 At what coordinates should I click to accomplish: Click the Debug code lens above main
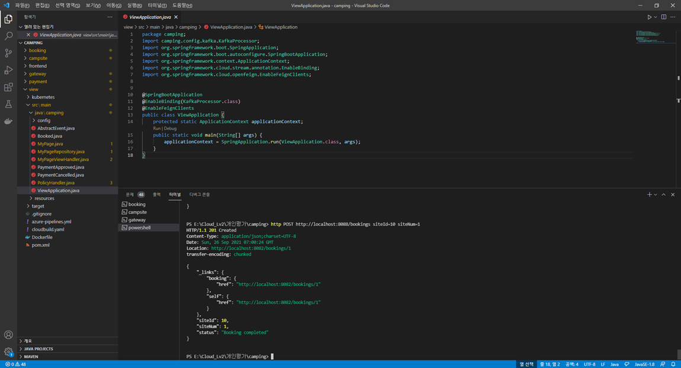(171, 128)
